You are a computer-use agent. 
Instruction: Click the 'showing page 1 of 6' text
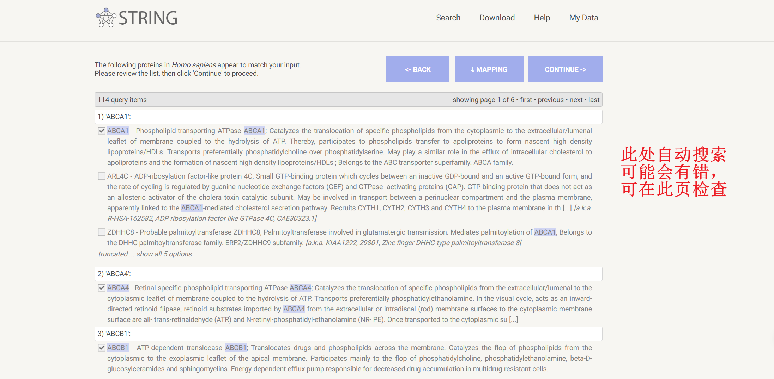click(483, 100)
